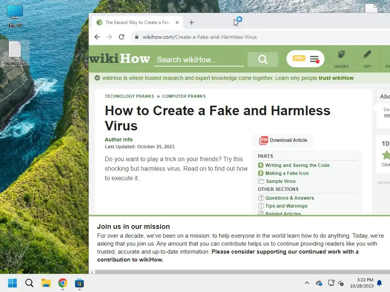The width and height of the screenshot is (390, 292).
Task: Open the Quizzes icon in header
Action: coord(341,59)
